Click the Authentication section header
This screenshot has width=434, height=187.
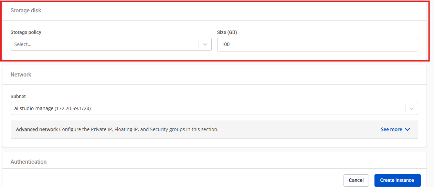29,162
